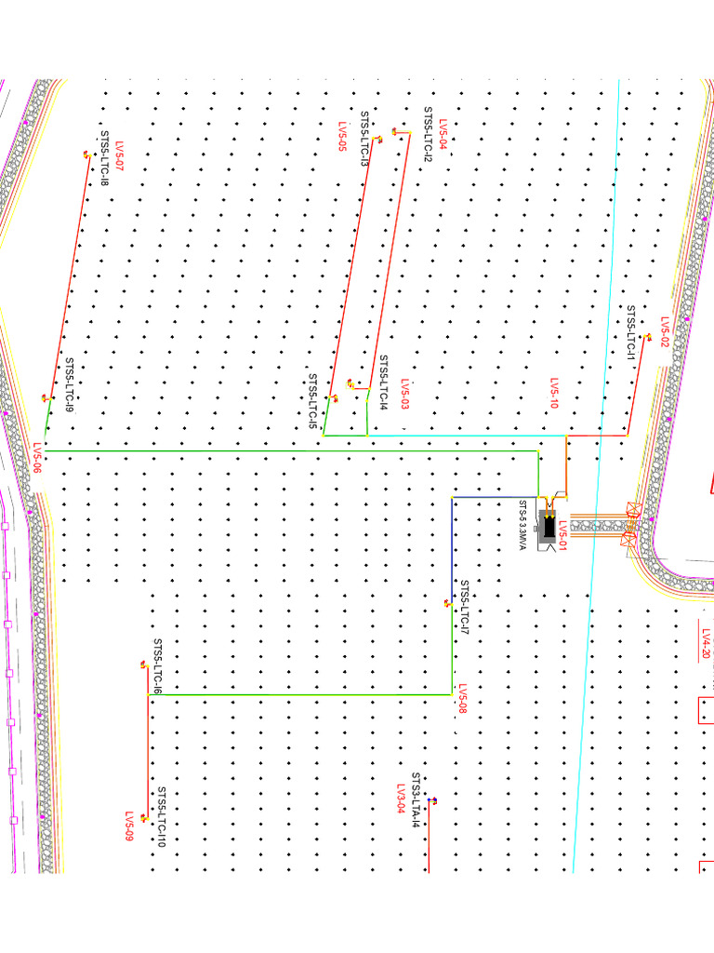Select the STS5-LTC-I5 label

313,401
